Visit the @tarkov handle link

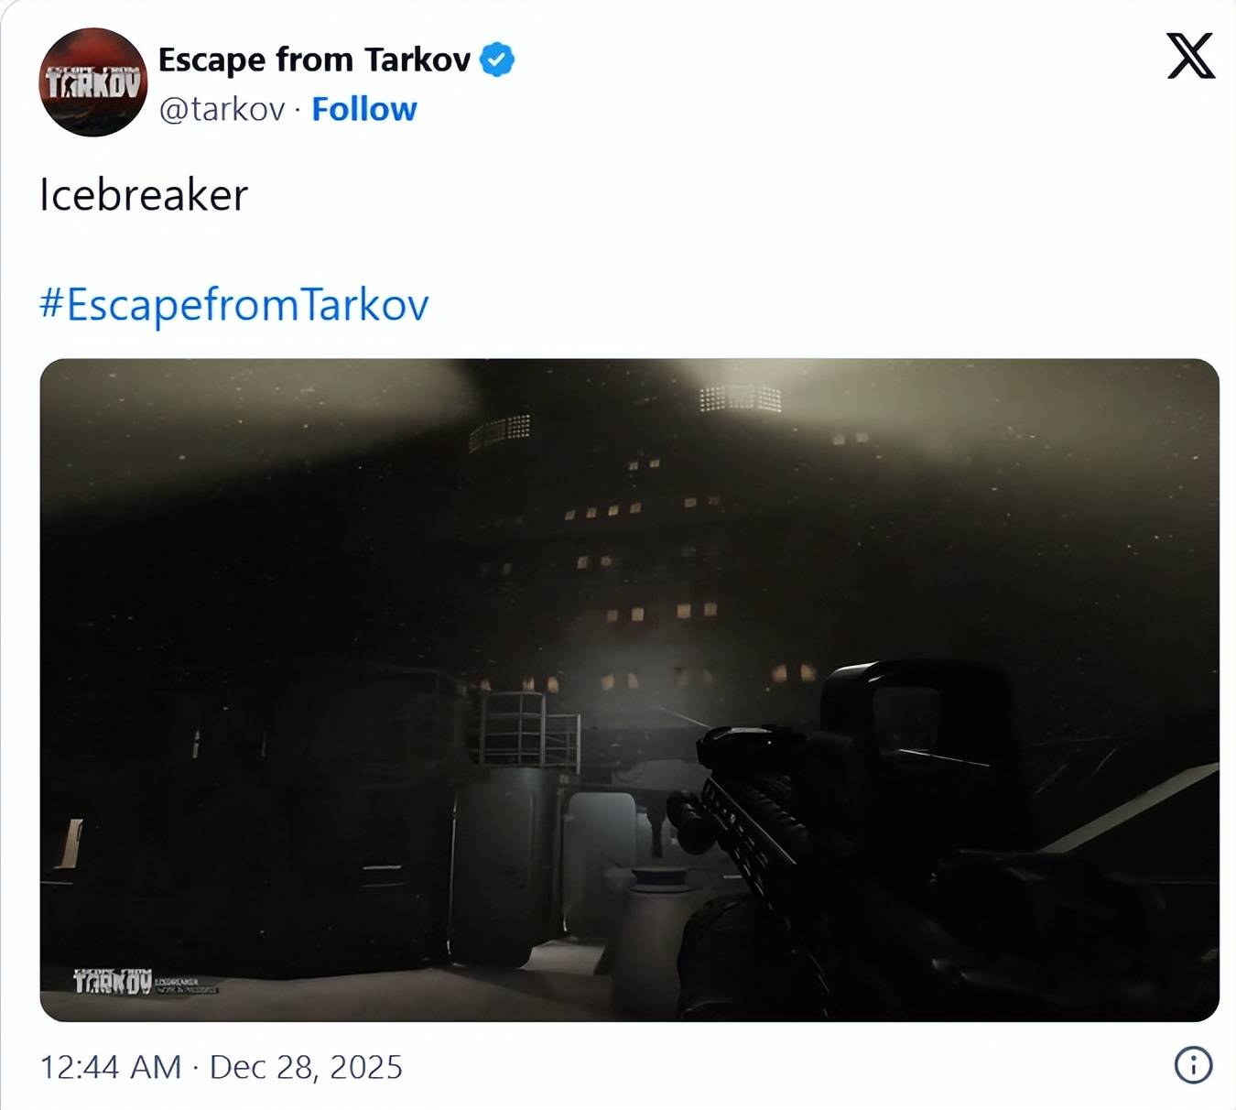[x=222, y=109]
